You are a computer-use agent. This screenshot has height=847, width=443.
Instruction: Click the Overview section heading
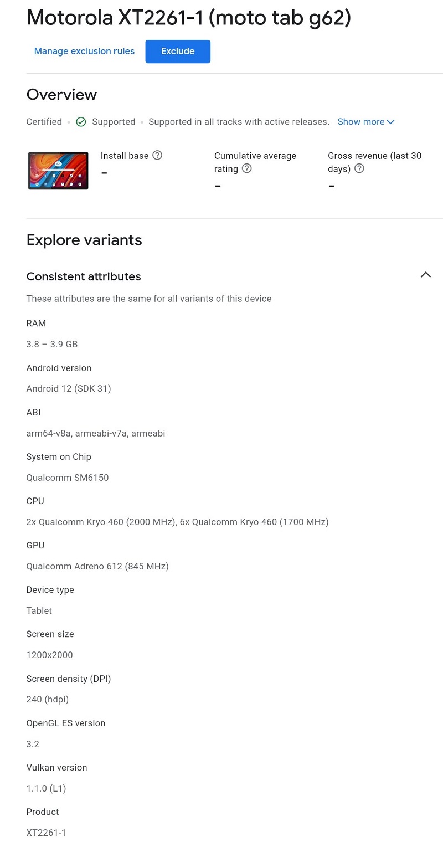click(x=61, y=95)
